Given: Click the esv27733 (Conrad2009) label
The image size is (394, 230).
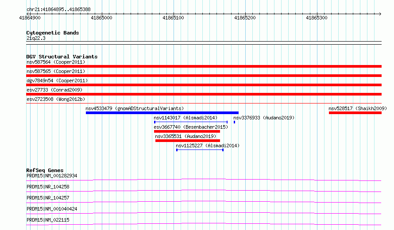Looking at the screenshot, I should 54,90.
